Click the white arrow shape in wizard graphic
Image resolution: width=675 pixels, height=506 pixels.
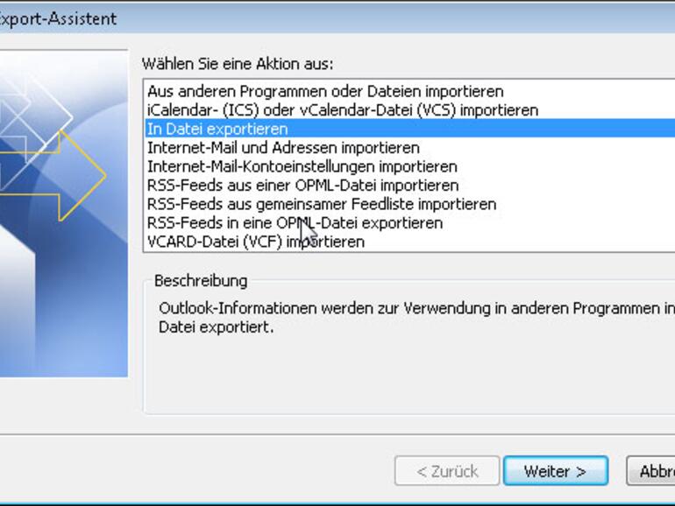point(18,301)
